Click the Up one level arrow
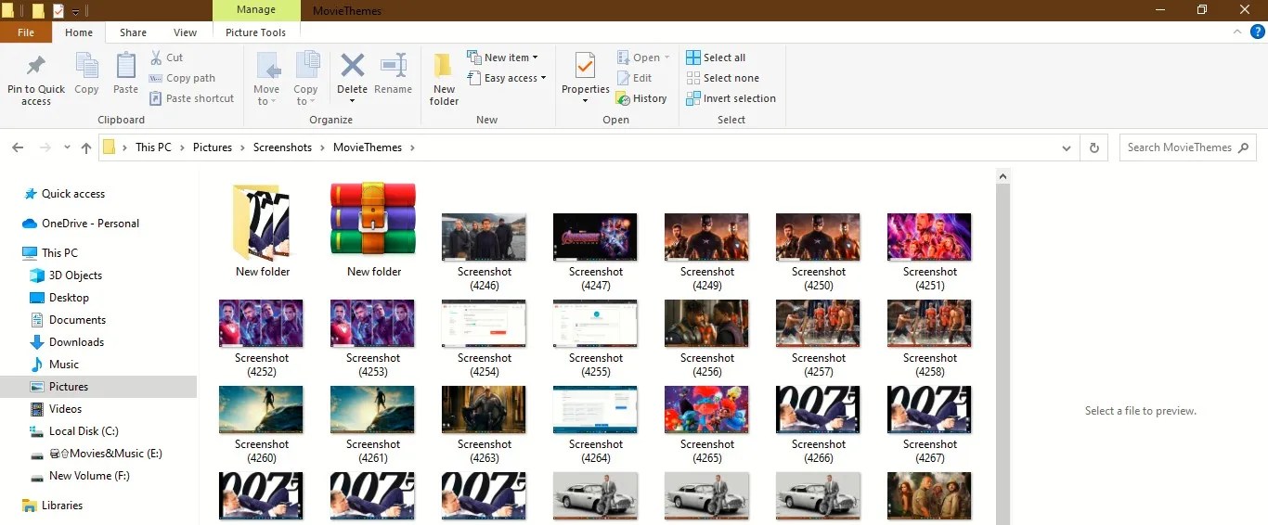This screenshot has height=525, width=1268. 86,147
